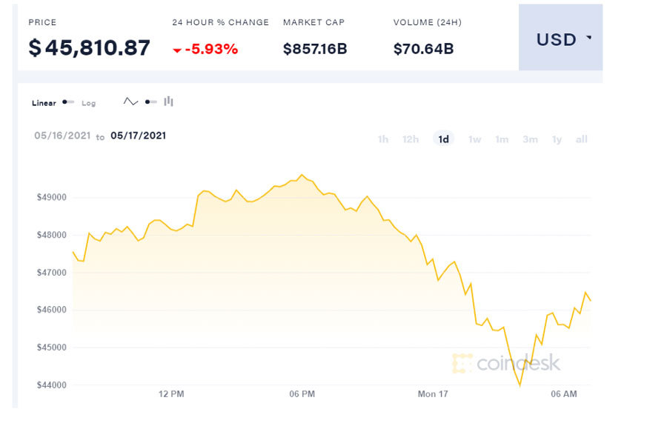Screen dimensions: 667x429
Task: Toggle the Linear/Log scale switch
Action: [67, 102]
